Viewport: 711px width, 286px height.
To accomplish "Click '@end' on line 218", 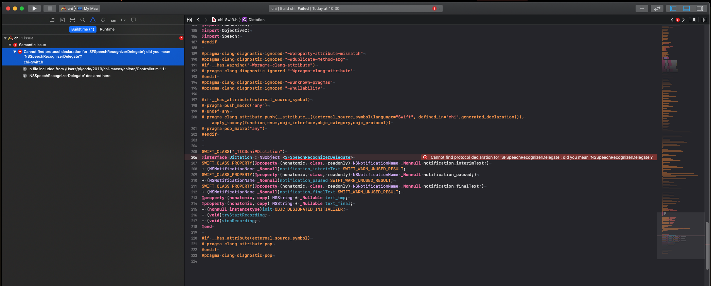I will pyautogui.click(x=207, y=227).
